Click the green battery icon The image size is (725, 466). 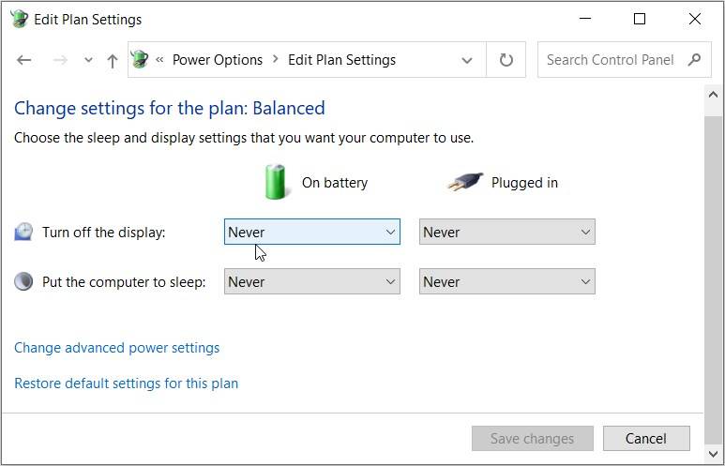click(x=275, y=181)
